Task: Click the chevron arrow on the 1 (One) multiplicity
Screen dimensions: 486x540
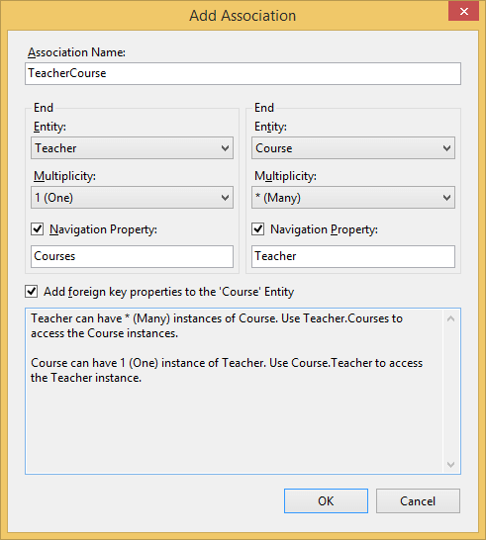Action: click(225, 198)
